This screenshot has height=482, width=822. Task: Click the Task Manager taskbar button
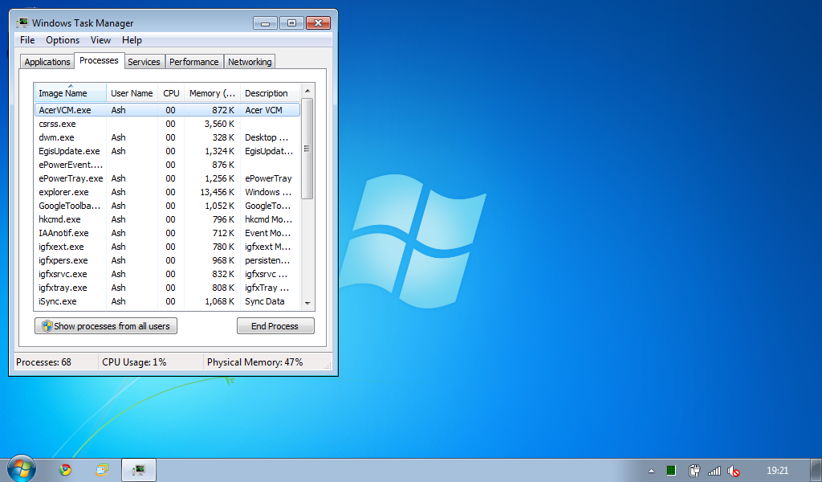138,470
